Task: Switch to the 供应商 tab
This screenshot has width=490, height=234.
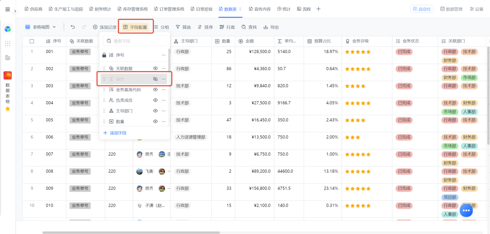Action: pos(34,9)
